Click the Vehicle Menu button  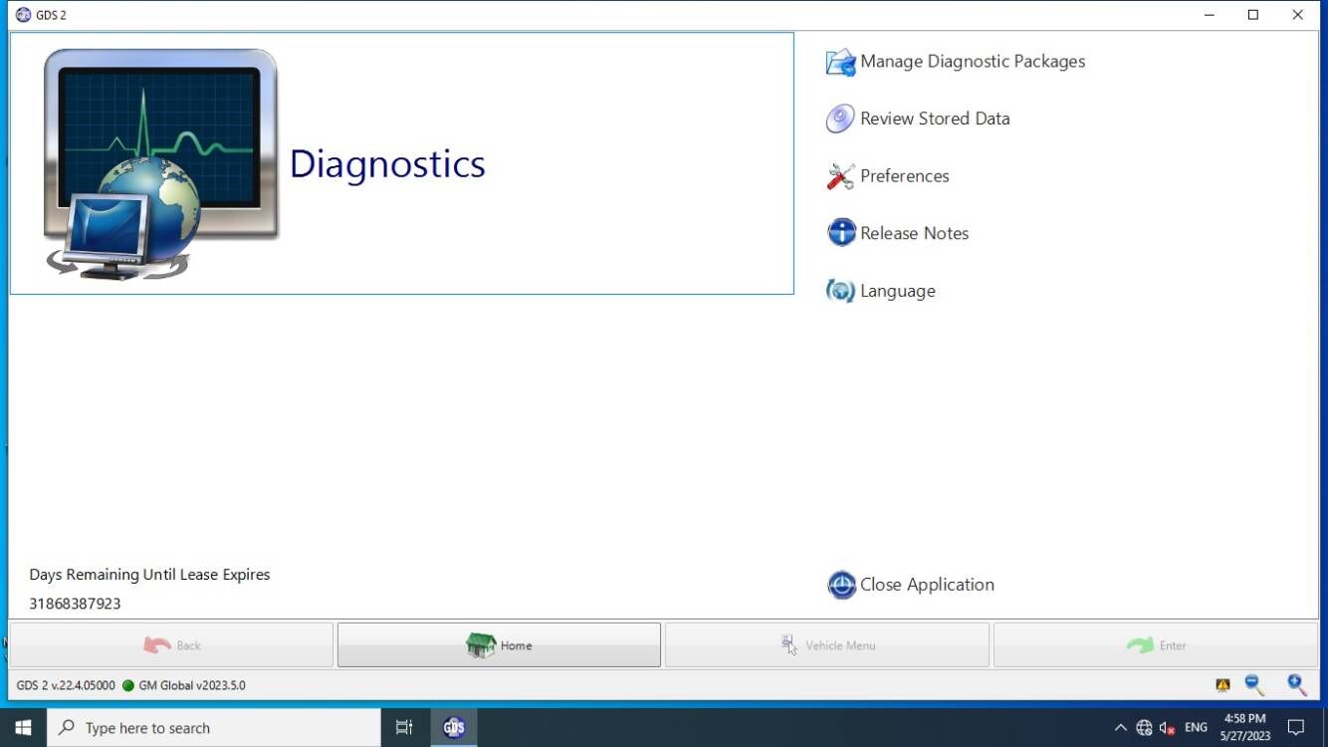click(827, 645)
